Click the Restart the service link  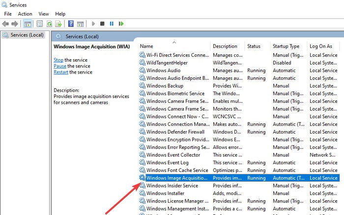[61, 72]
